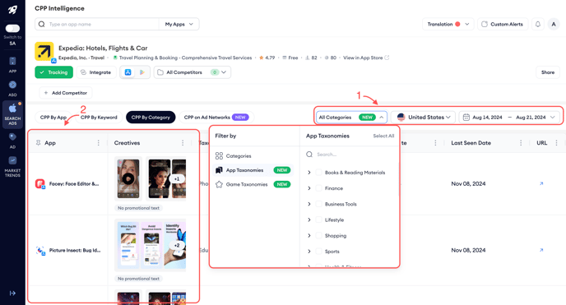Click the Facey app icon

coord(39,183)
